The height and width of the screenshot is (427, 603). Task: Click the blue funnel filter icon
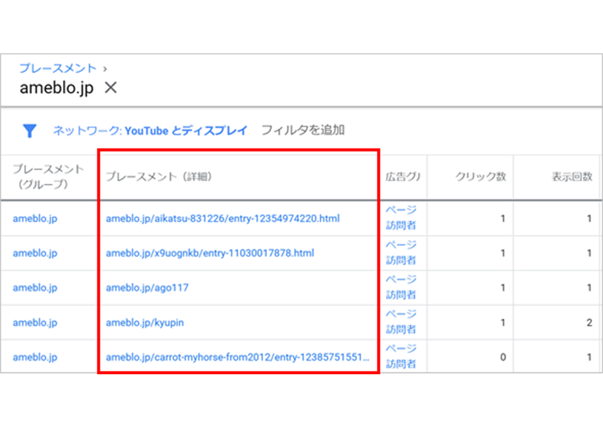click(x=30, y=131)
